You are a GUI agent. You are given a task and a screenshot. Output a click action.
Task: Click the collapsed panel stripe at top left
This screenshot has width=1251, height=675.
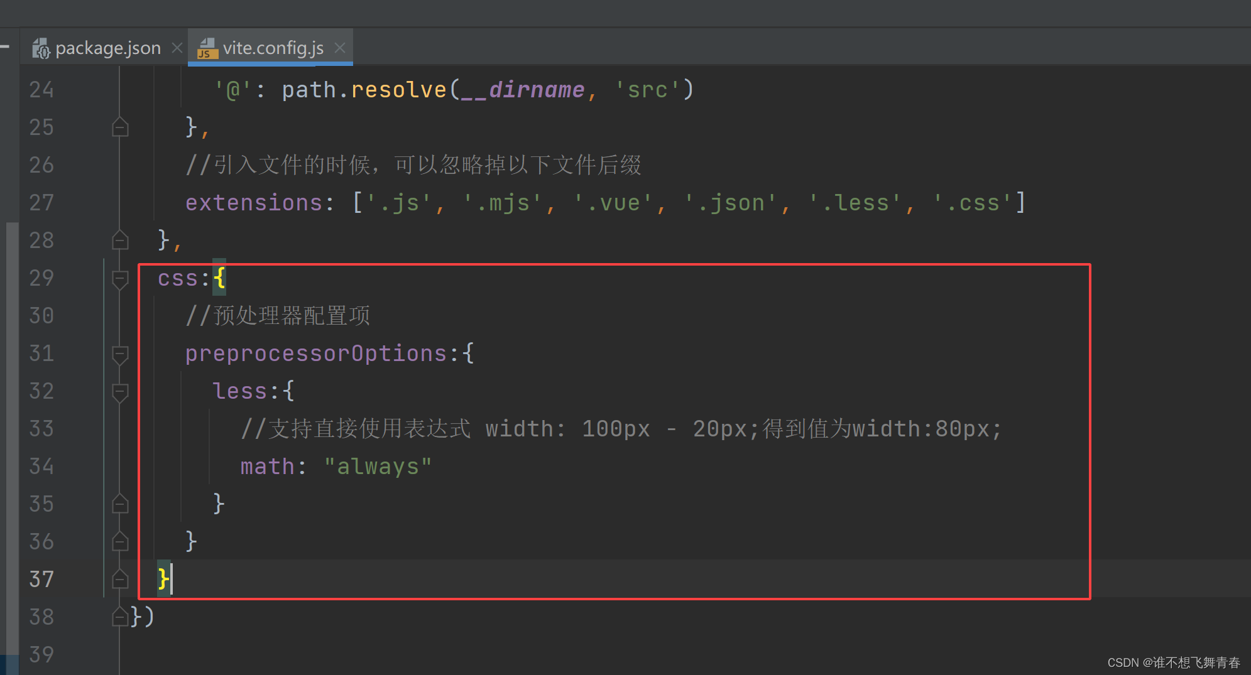5,45
